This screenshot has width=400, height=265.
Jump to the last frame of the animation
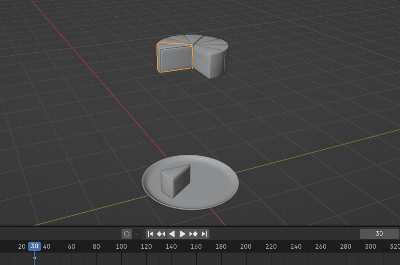coord(204,234)
